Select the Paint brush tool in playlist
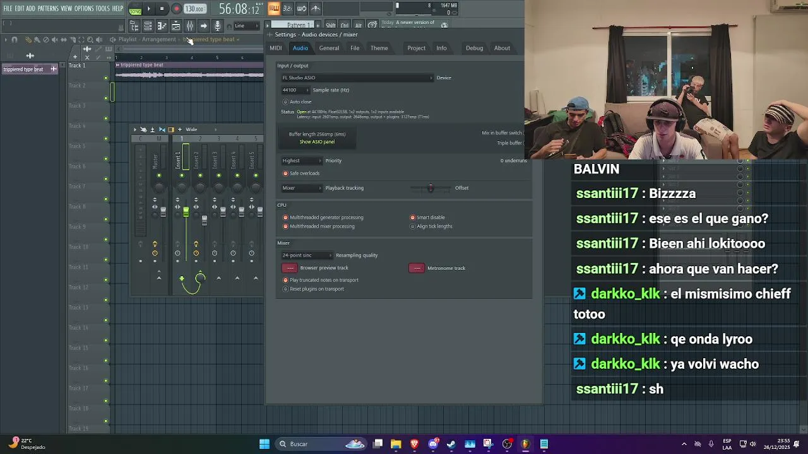Image resolution: width=808 pixels, height=454 pixels. click(37, 40)
